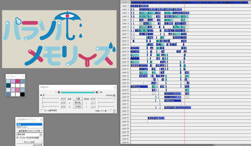Click the 位置 button
Image resolution: width=251 pixels, height=146 pixels.
(x=78, y=98)
